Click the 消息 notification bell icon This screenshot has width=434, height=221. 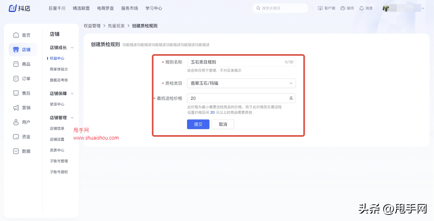point(361,8)
